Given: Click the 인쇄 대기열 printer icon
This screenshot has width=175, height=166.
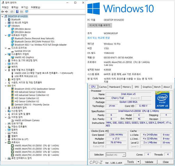Looking at the screenshot, I should pyautogui.click(x=9, y=123).
